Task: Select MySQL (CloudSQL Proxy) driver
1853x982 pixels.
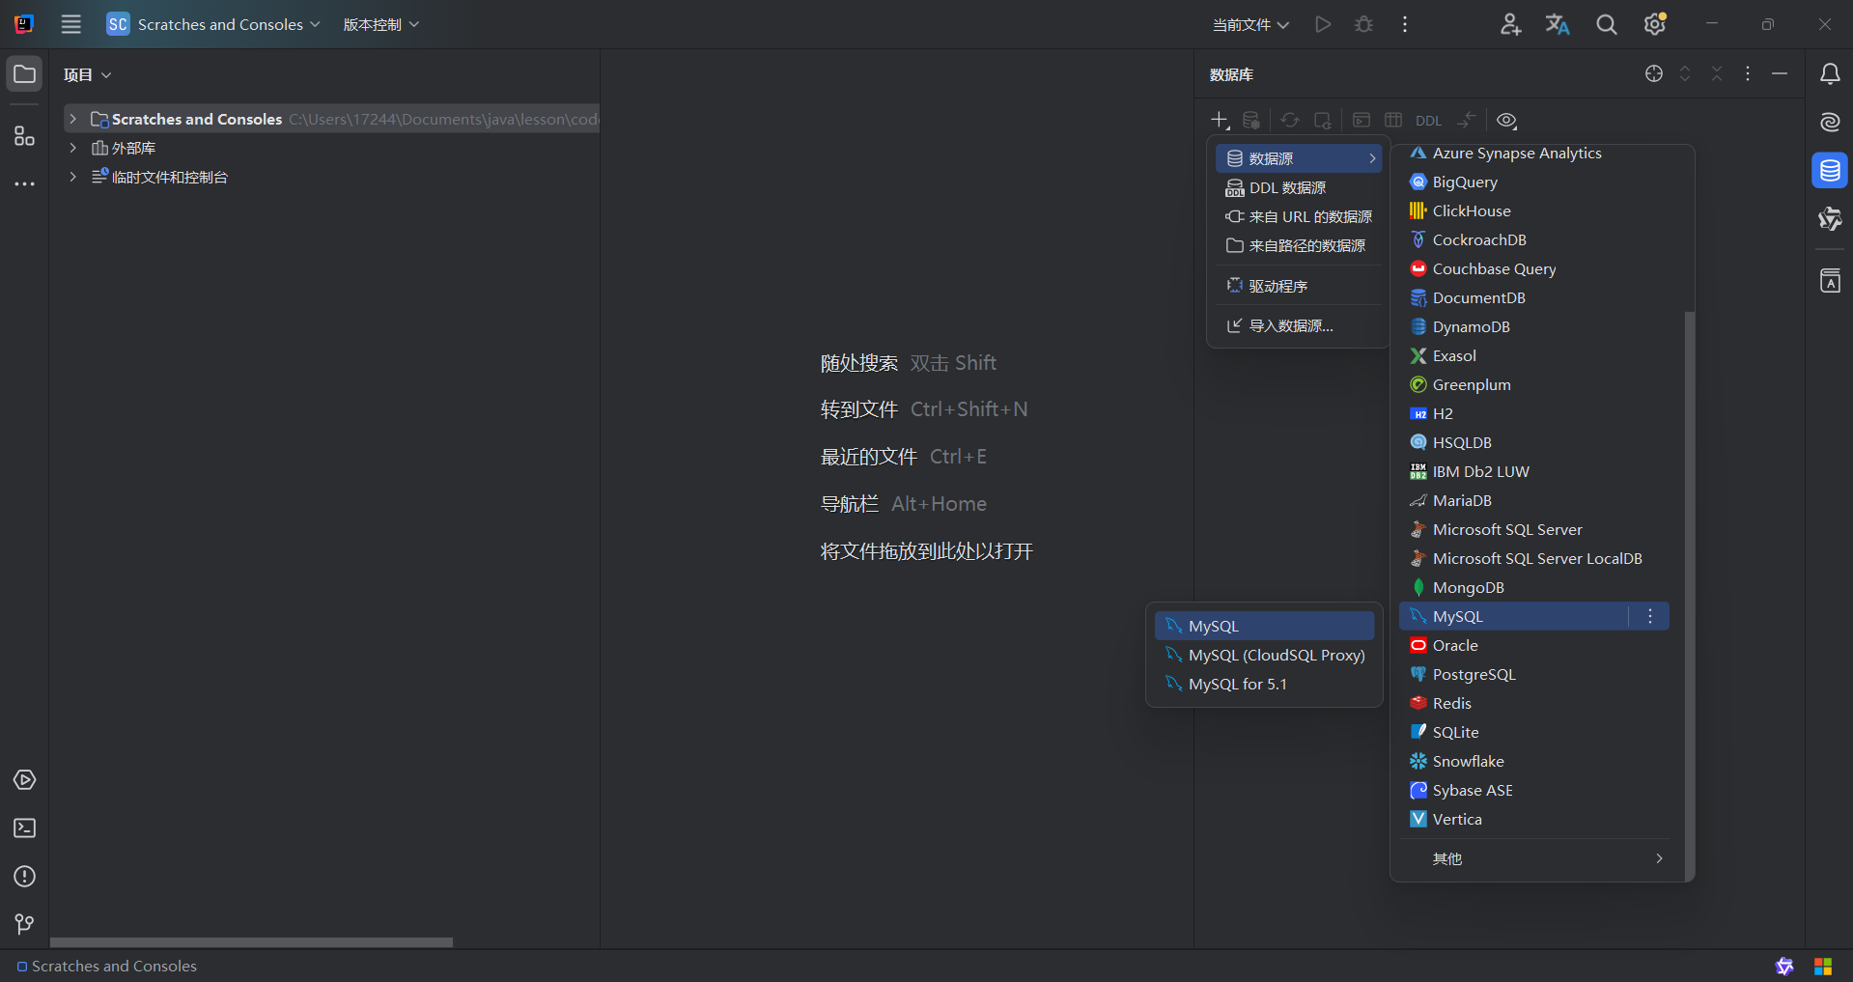Action: pyautogui.click(x=1265, y=655)
